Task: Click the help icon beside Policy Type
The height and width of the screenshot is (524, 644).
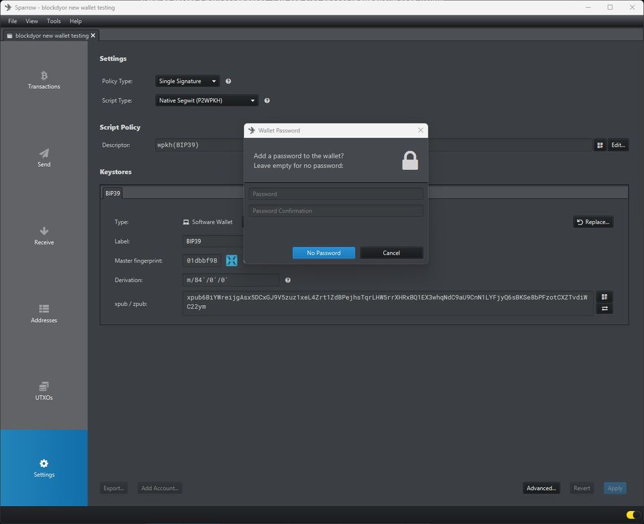Action: (228, 82)
